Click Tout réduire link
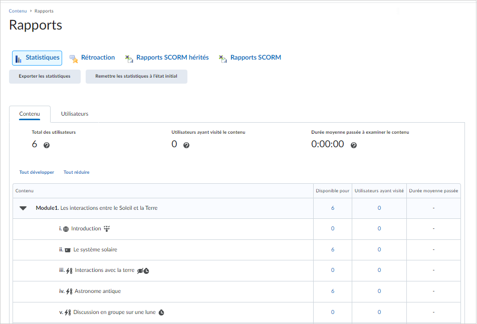The image size is (477, 324). coord(76,172)
